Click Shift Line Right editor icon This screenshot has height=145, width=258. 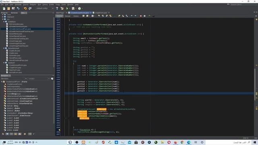click(x=135, y=16)
